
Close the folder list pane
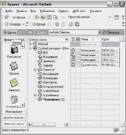pos(67,39)
